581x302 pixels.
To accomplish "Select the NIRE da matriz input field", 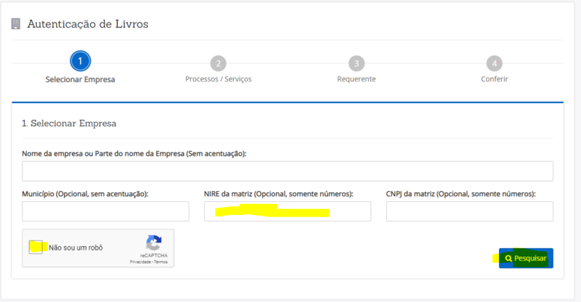I will (288, 211).
